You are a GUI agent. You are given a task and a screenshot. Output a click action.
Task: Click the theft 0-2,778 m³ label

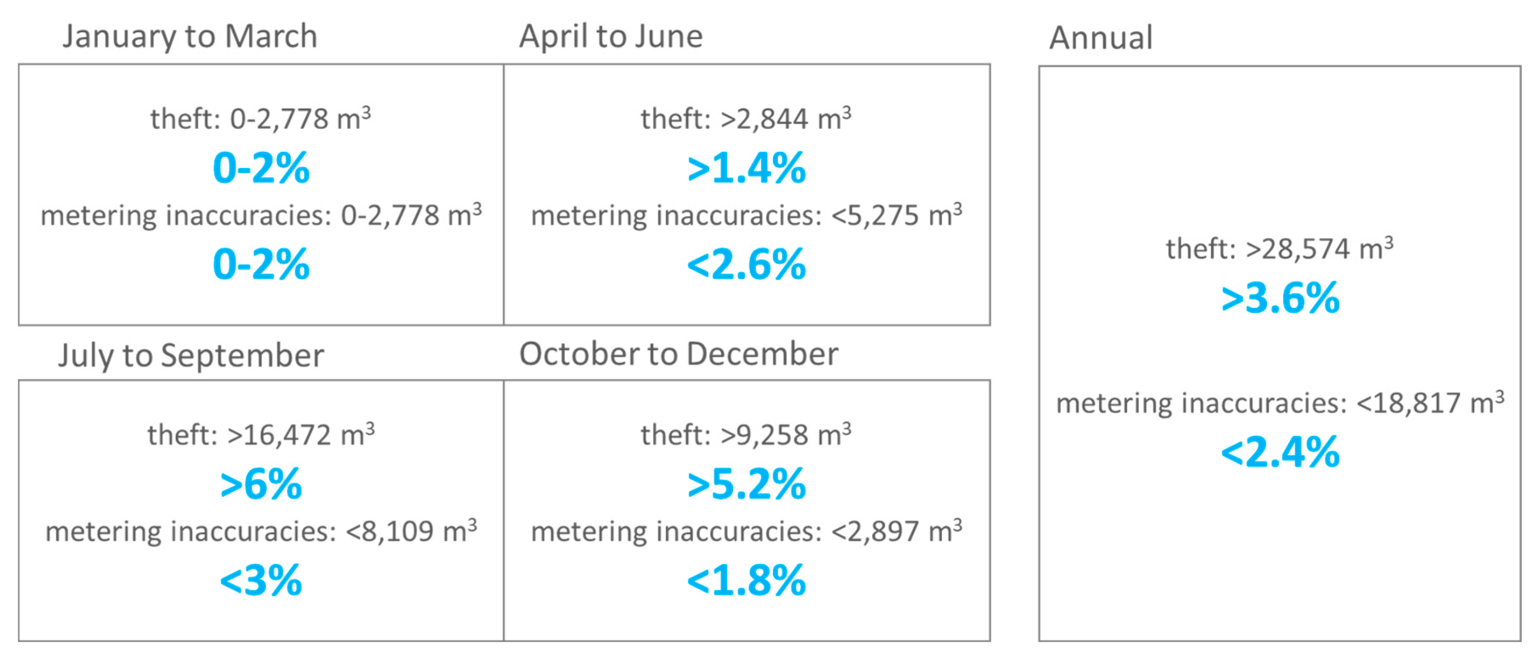tap(260, 118)
